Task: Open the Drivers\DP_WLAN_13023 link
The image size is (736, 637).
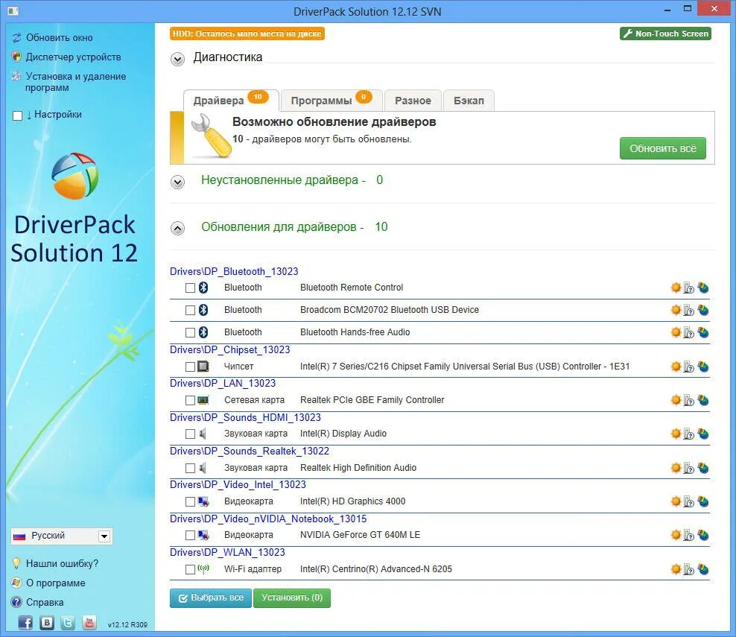Action: pos(227,552)
